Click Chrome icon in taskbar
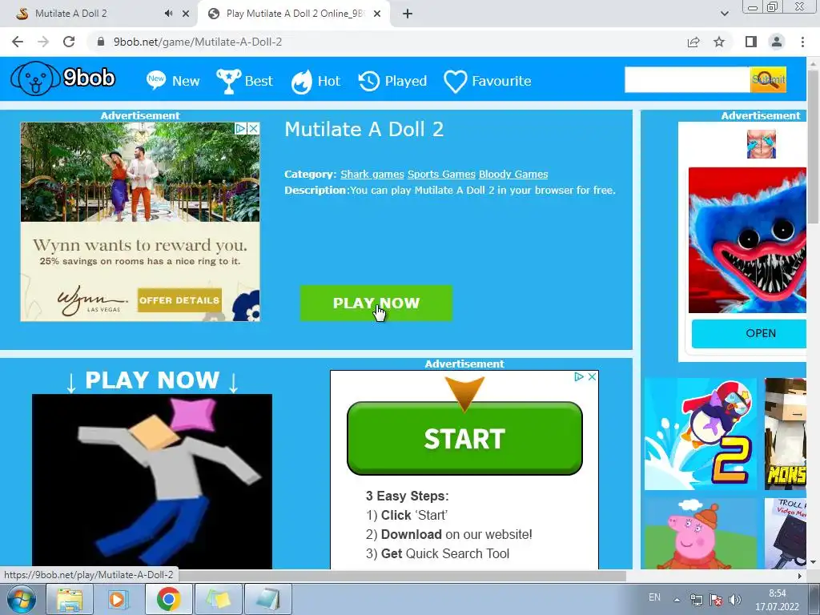The height and width of the screenshot is (615, 820). tap(168, 599)
